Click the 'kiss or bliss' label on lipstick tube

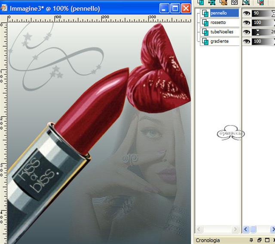(x=38, y=175)
